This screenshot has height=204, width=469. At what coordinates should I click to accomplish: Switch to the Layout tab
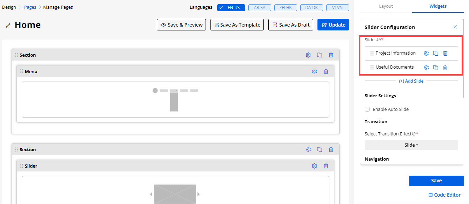pyautogui.click(x=386, y=6)
